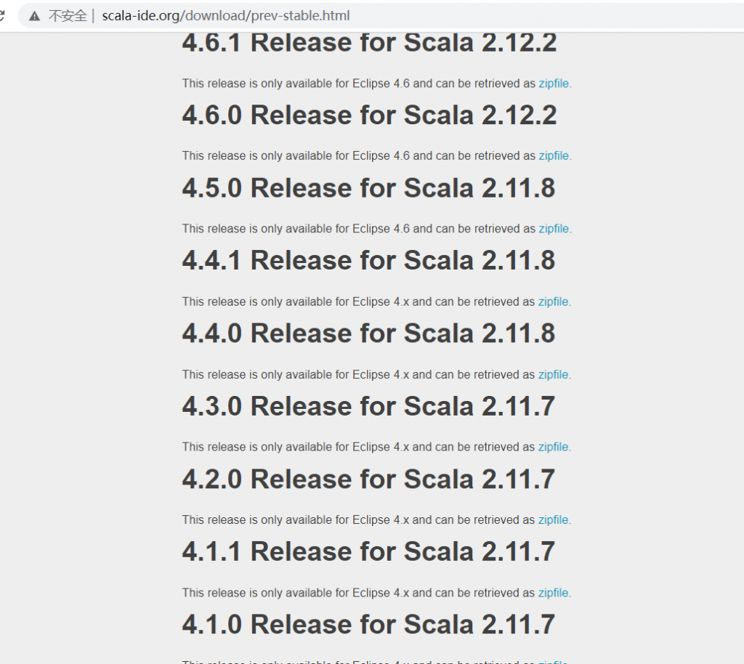Download the zipfile for 4.6.0 release

(554, 156)
